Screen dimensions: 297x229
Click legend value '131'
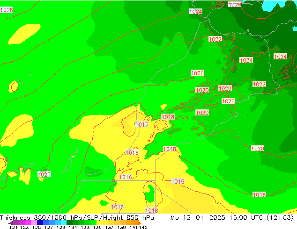coord(73,227)
